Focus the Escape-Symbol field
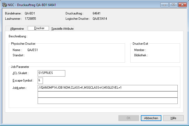The width and height of the screenshot is (189, 126). coord(40,80)
